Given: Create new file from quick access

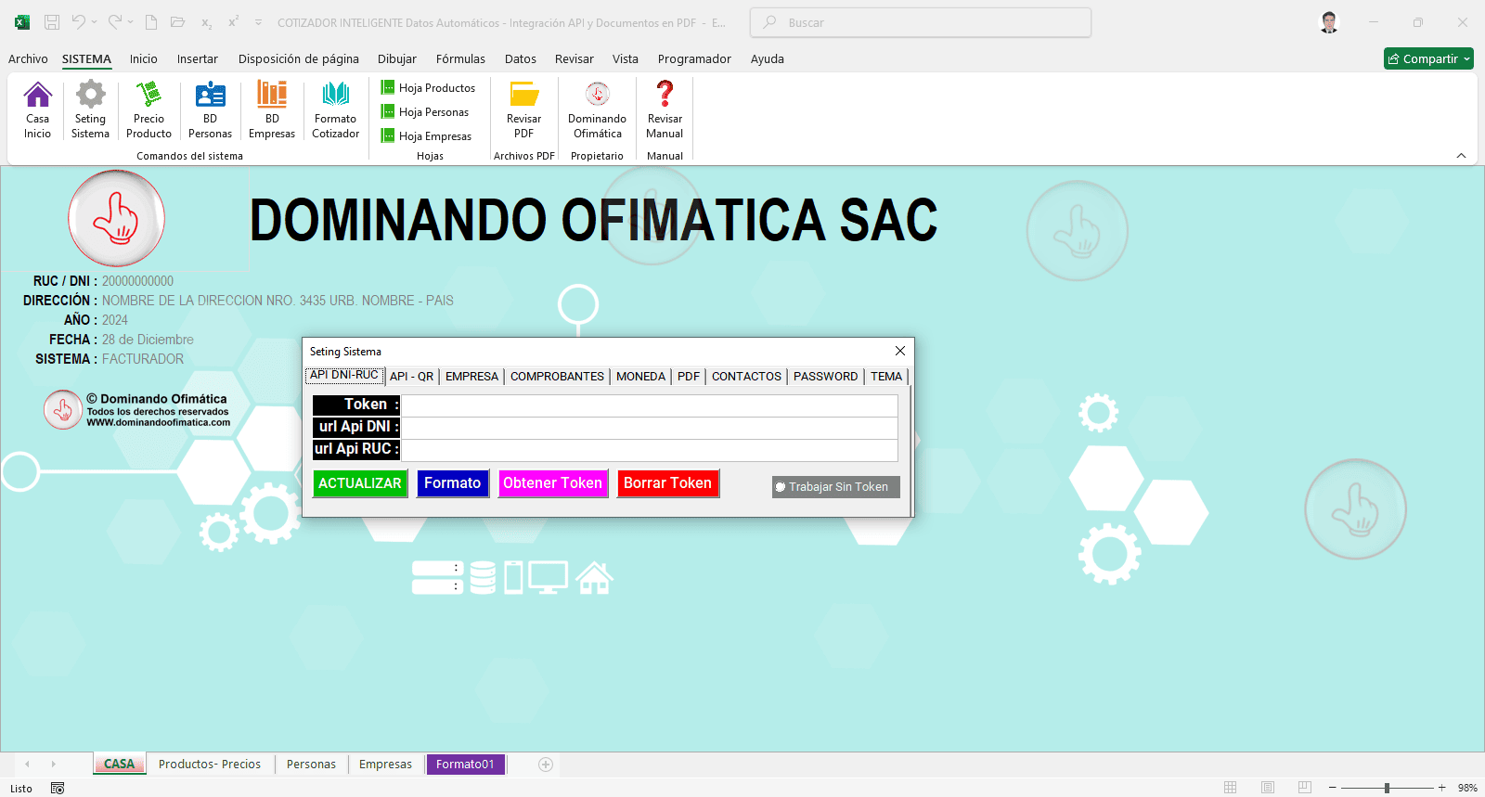Looking at the screenshot, I should 151,22.
